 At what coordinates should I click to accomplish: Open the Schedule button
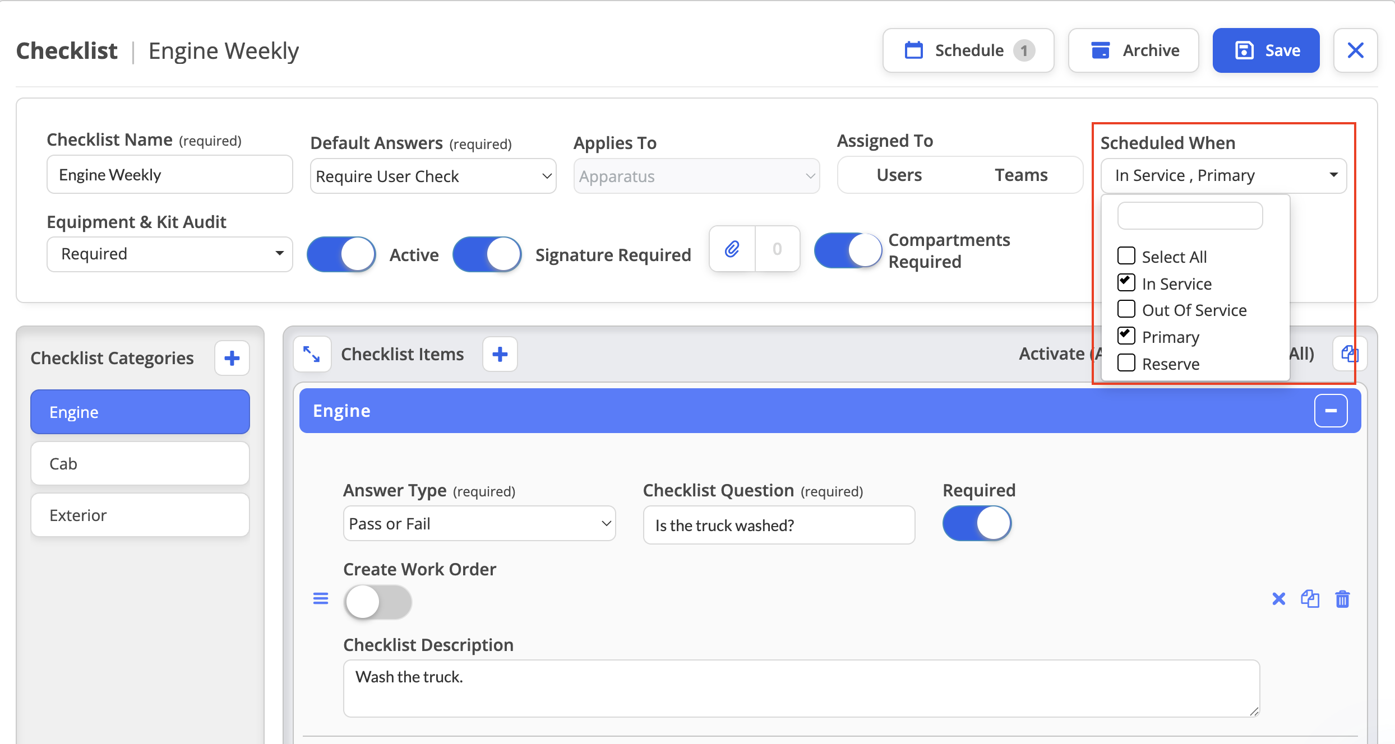click(x=968, y=50)
